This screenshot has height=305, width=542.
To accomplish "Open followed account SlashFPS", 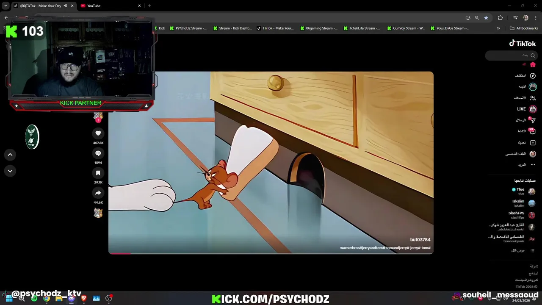I will [522, 215].
